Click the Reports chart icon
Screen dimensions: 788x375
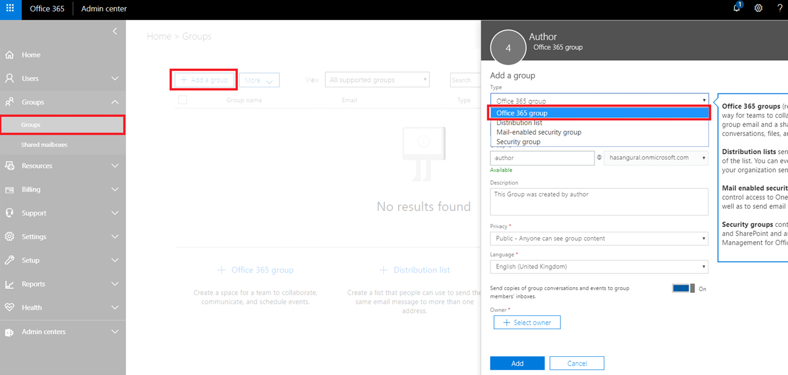coord(10,284)
